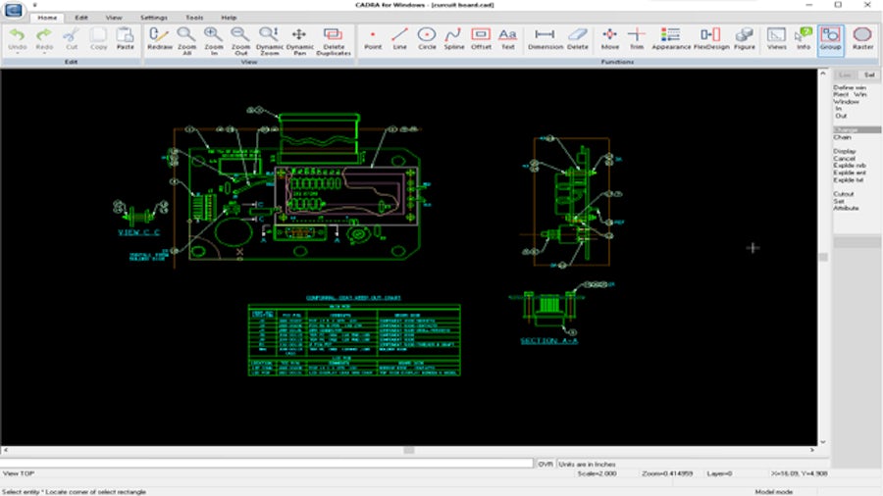This screenshot has height=496, width=883.
Task: Click the Delete eraser icon
Action: 578,35
